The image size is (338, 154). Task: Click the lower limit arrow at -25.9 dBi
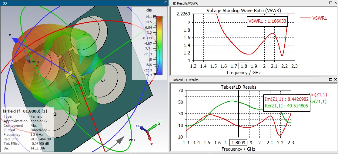click(x=155, y=74)
